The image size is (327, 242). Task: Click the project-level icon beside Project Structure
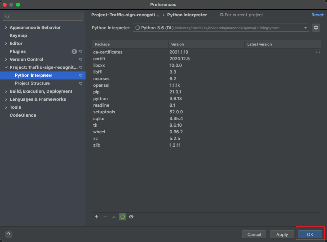(81, 83)
